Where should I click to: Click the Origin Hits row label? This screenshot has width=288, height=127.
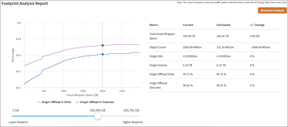tap(157, 56)
